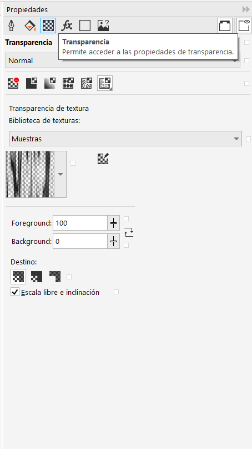Click the Foreground transparency slider button

coord(114,223)
